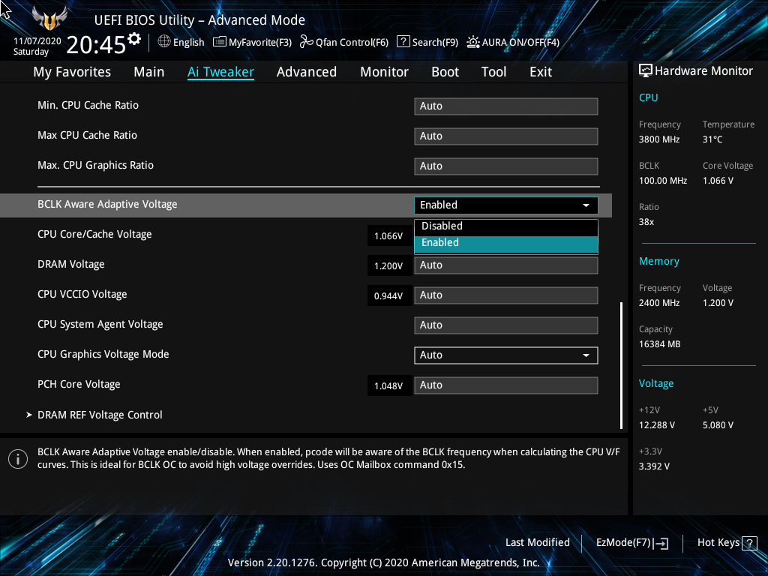768x576 pixels.
Task: Open the Exit tab
Action: click(x=541, y=72)
